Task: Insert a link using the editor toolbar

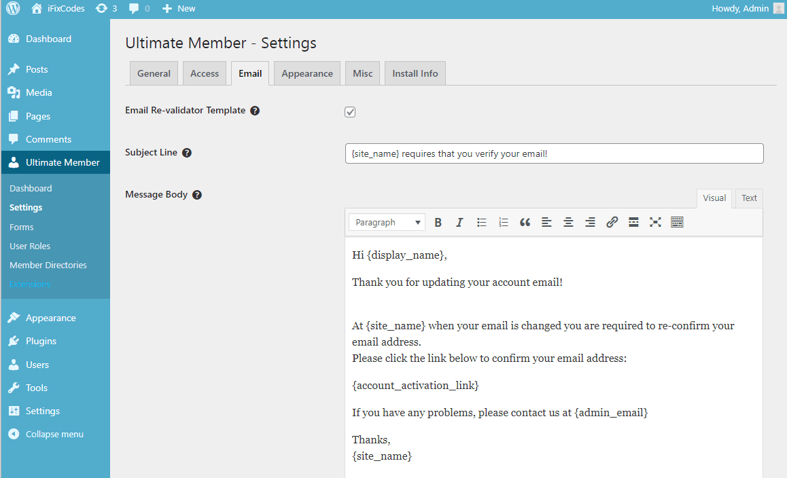Action: tap(612, 222)
